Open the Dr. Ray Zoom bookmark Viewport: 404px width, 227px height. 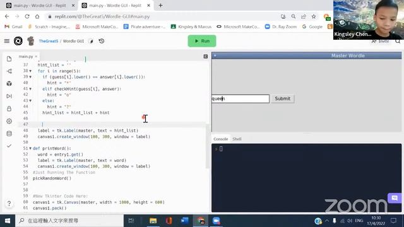281,26
